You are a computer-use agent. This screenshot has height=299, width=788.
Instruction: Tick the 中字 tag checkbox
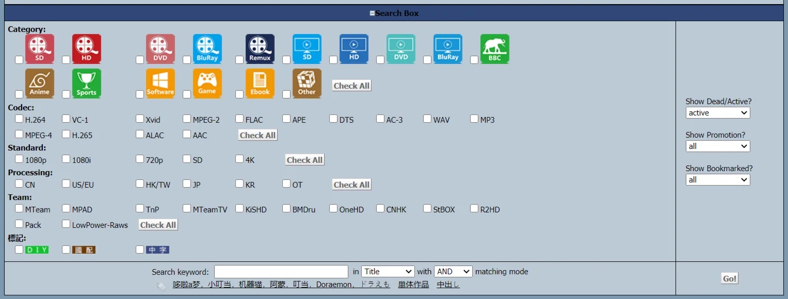[x=140, y=250]
